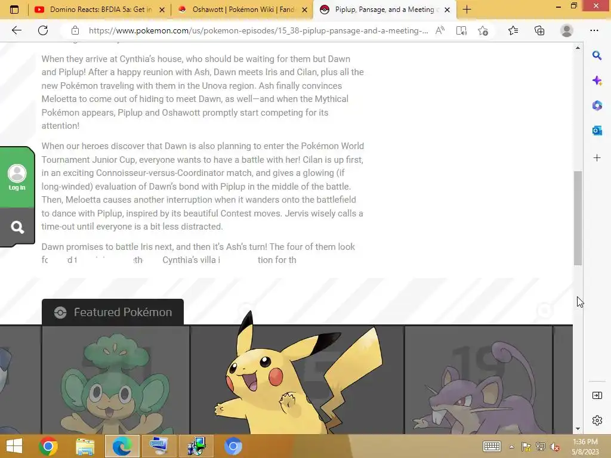
Task: Open a new browser tab
Action: click(467, 10)
